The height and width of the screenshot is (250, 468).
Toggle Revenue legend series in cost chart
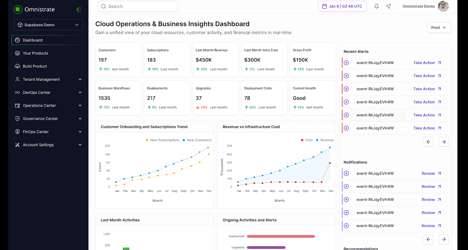pyautogui.click(x=325, y=140)
